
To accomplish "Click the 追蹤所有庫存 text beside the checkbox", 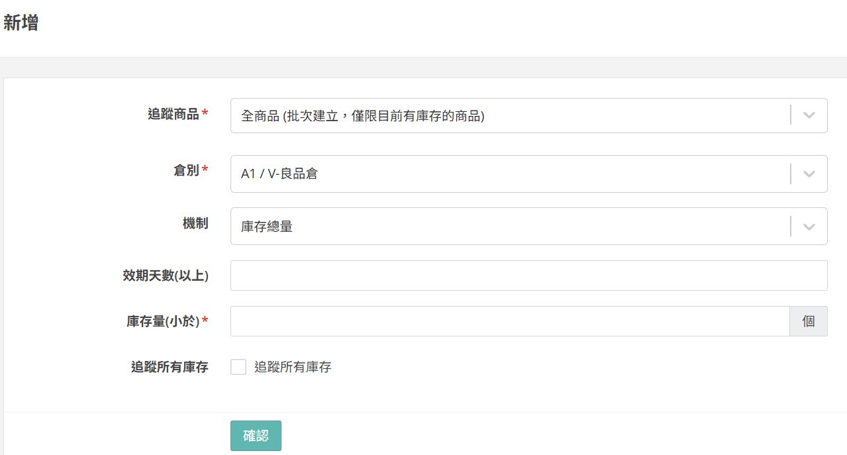I will click(x=293, y=367).
